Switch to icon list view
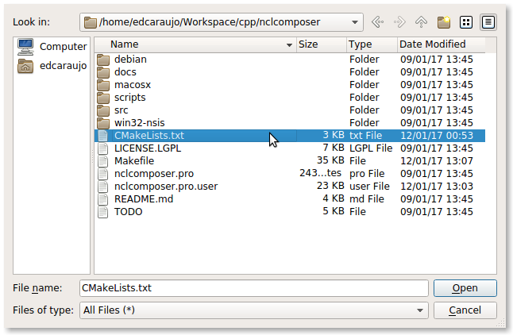The image size is (513, 335). tap(466, 22)
